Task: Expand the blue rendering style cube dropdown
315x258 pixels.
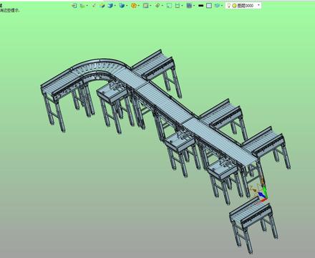Action: [x=115, y=6]
